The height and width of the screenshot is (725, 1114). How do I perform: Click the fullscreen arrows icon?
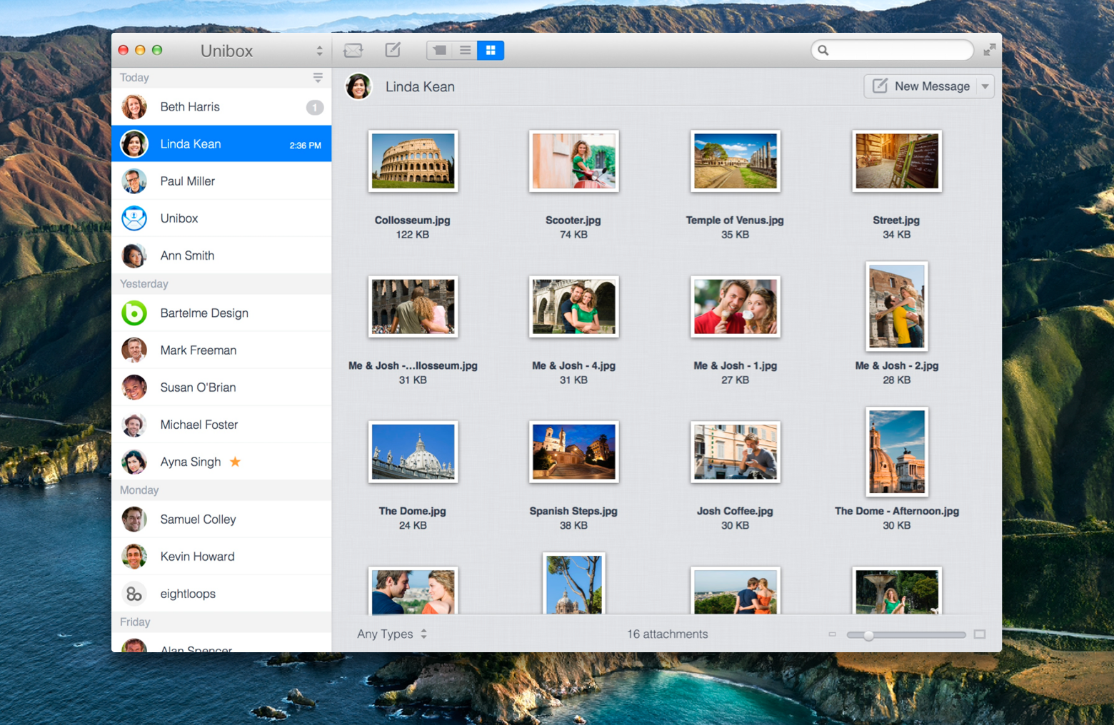[990, 50]
